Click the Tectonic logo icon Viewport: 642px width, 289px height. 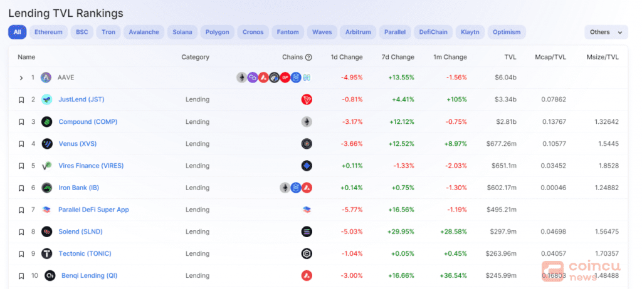[46, 254]
